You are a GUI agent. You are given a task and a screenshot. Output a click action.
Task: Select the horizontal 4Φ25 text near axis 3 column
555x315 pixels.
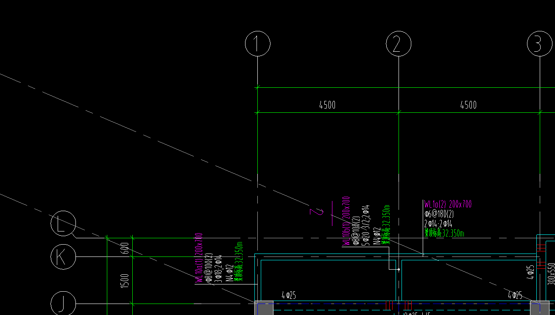515,295
